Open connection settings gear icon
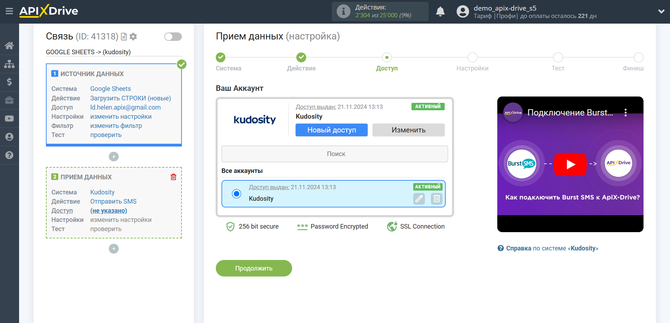670x323 pixels. (133, 37)
